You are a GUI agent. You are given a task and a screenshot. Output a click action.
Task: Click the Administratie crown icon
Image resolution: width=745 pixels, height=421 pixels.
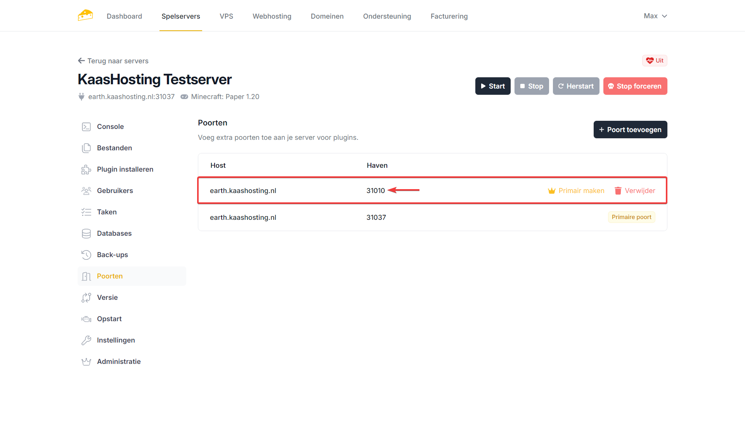pos(86,362)
